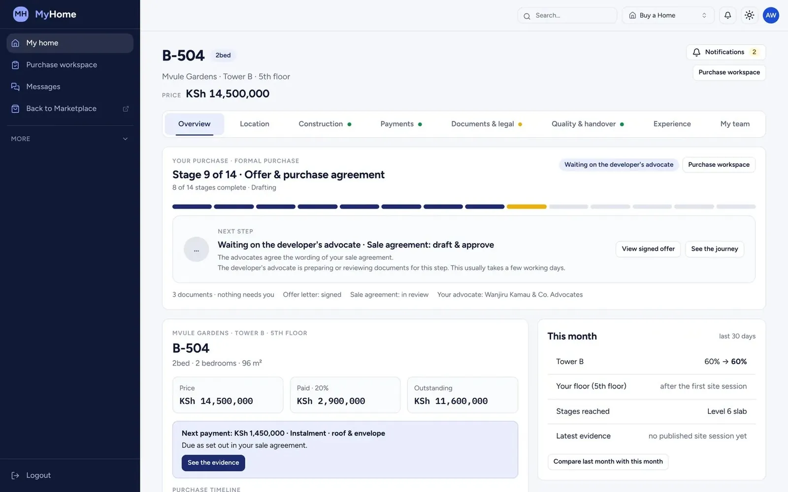
Task: Click the Back to Marketplace bag icon
Action: tap(15, 109)
